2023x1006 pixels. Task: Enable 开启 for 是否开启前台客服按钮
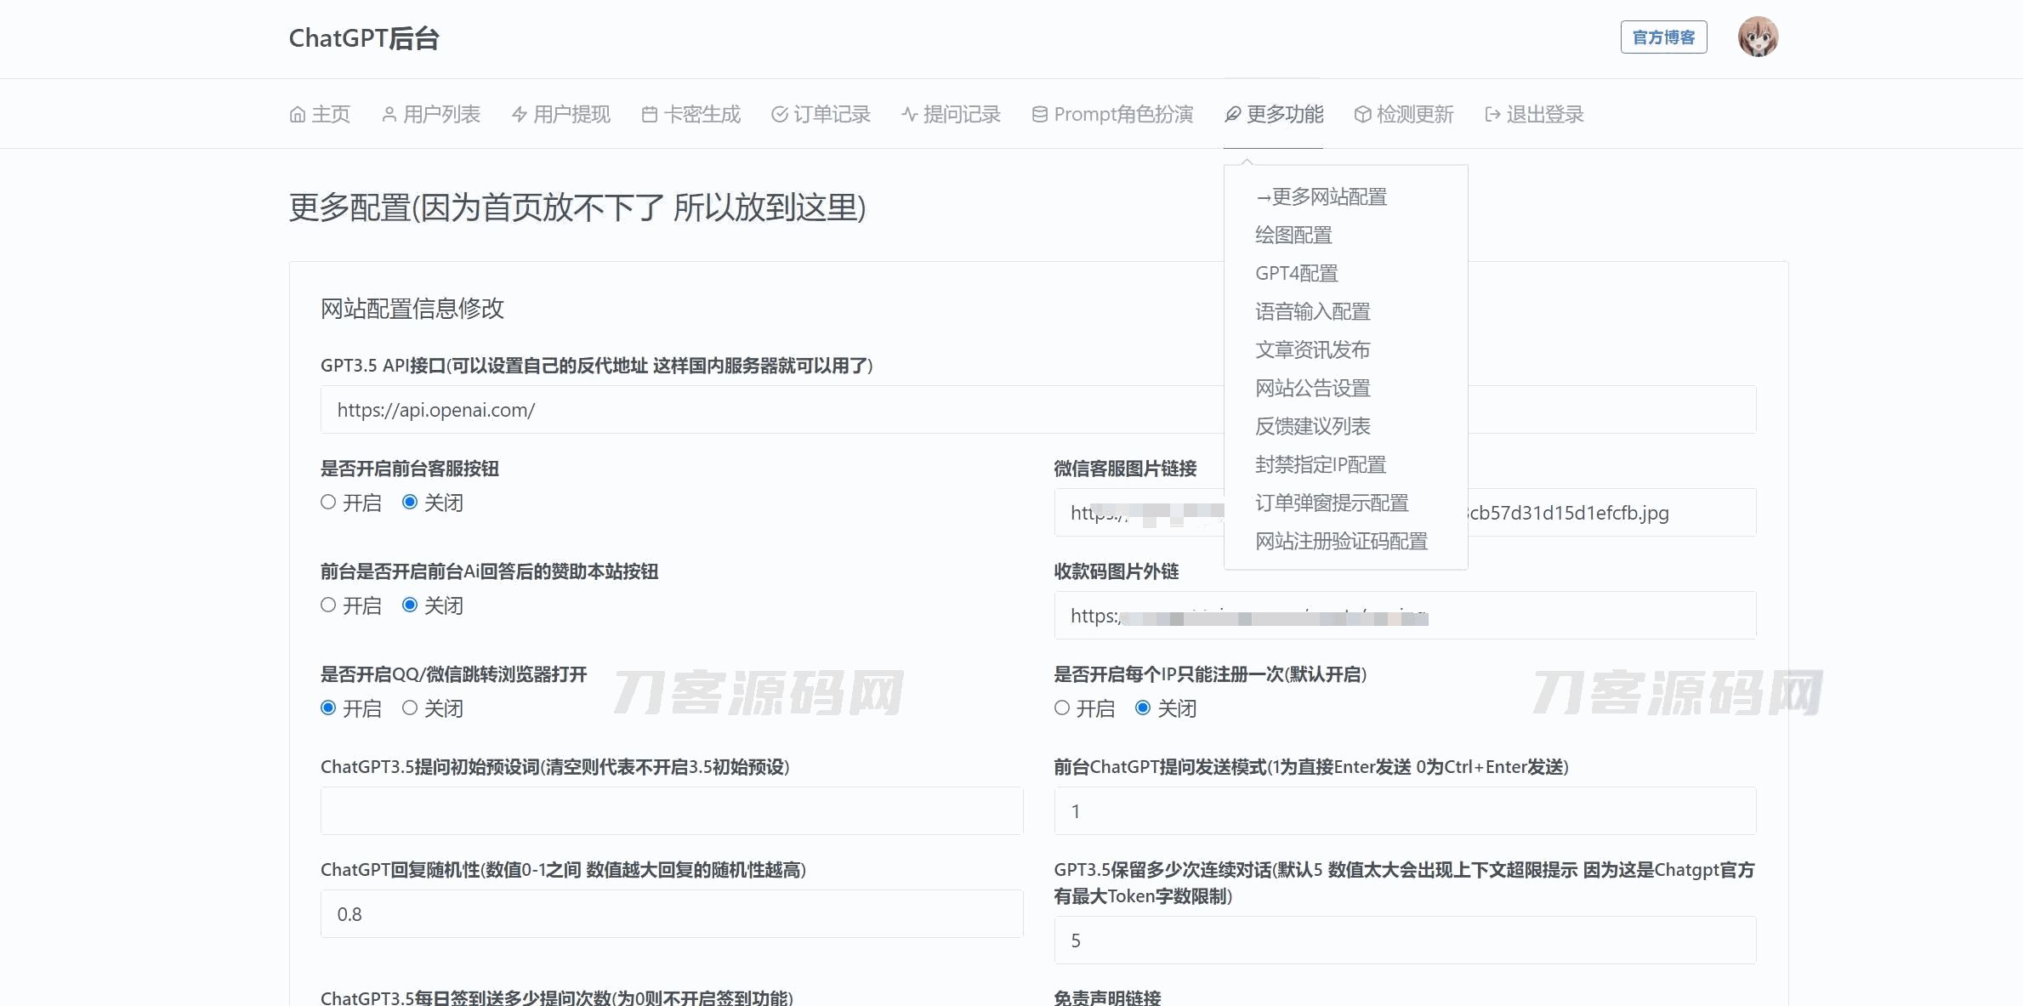coord(328,502)
